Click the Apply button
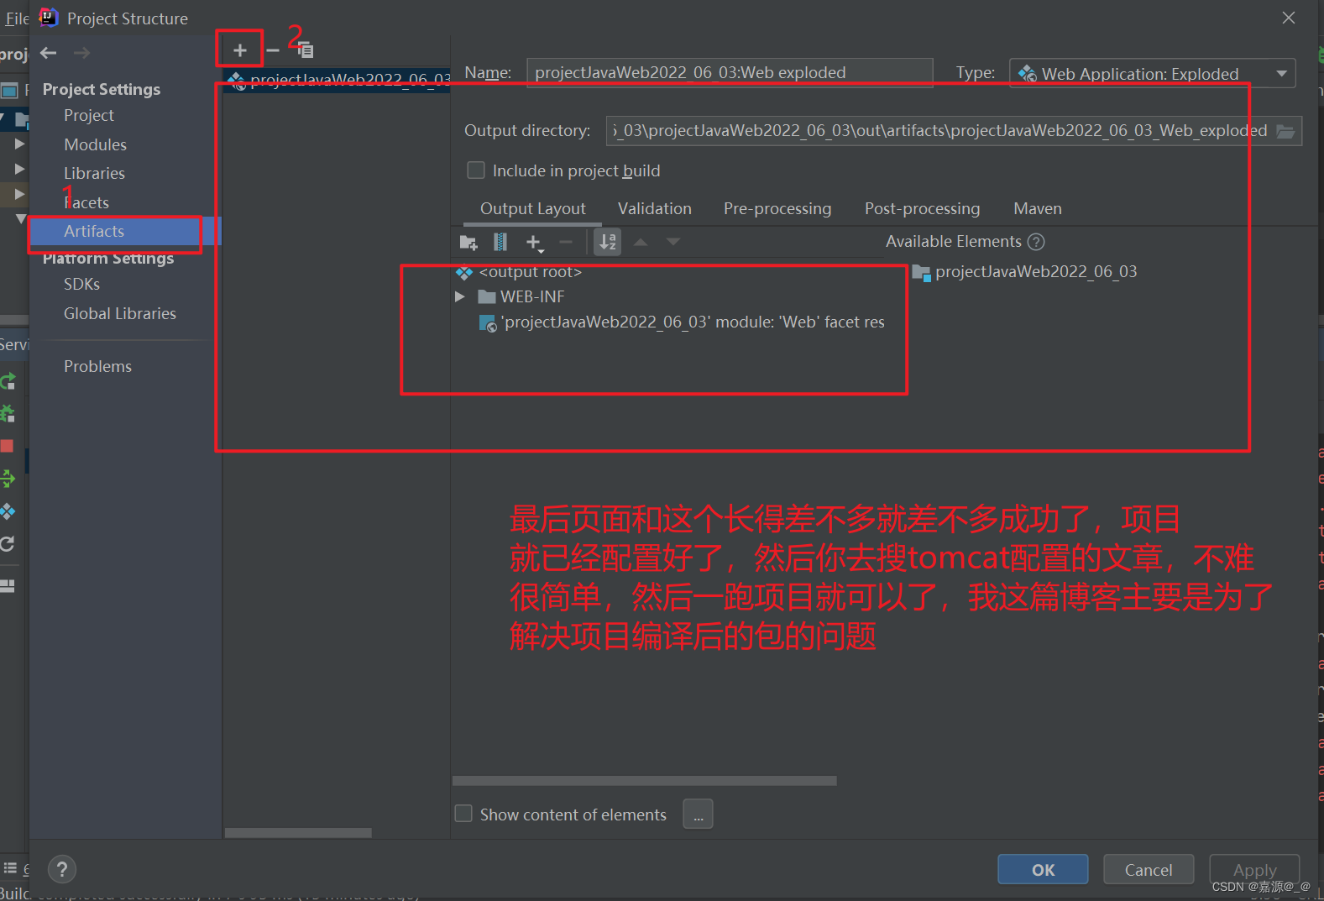1324x901 pixels. pyautogui.click(x=1254, y=869)
